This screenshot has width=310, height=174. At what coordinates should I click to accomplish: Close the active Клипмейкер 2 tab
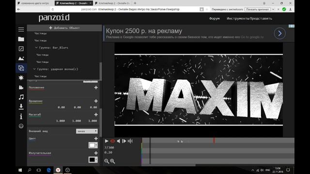tap(91, 3)
